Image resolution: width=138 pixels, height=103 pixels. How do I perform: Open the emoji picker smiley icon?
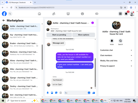tap(89, 93)
